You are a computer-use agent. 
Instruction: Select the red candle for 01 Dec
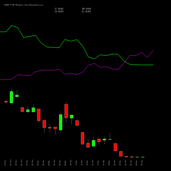tap(39, 115)
